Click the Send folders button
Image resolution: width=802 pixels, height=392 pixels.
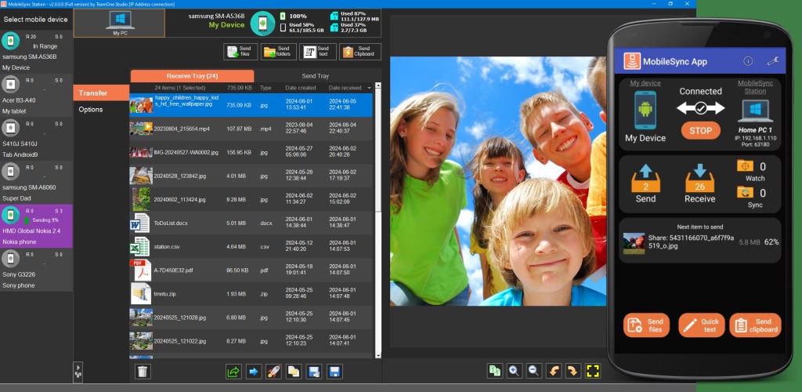pos(278,52)
